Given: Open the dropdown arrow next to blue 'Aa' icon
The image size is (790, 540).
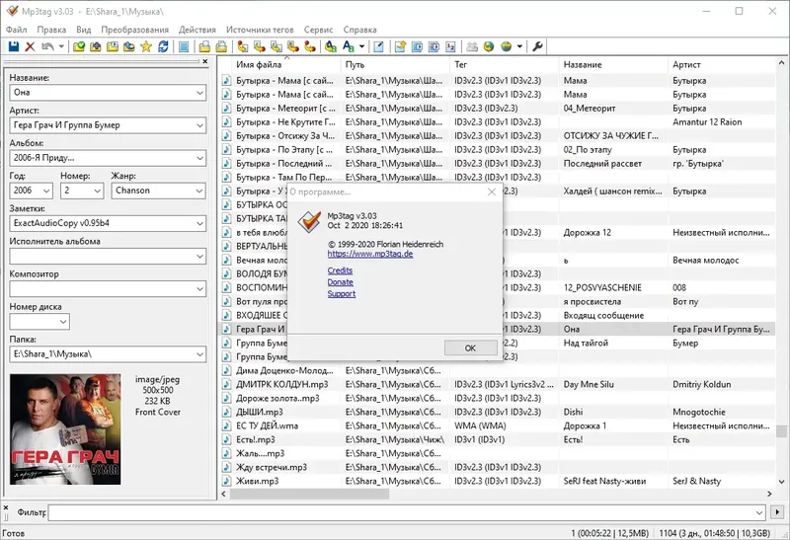Looking at the screenshot, I should [x=361, y=46].
